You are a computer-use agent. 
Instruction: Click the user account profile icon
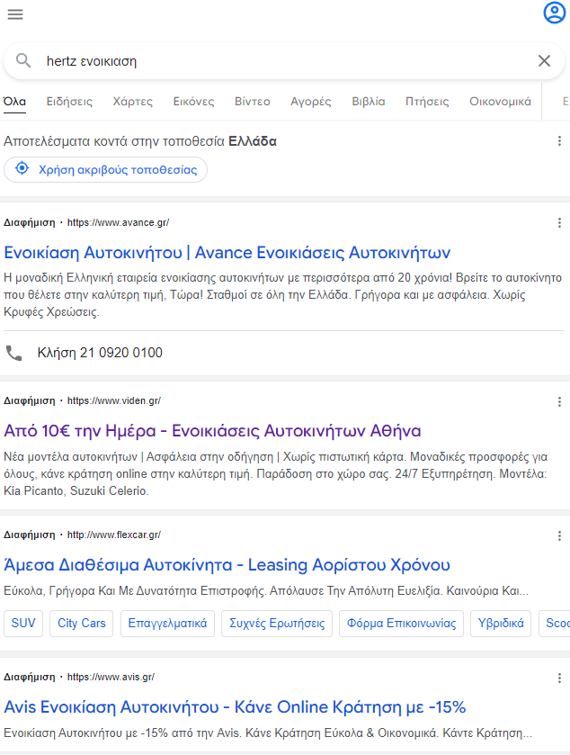click(x=554, y=13)
